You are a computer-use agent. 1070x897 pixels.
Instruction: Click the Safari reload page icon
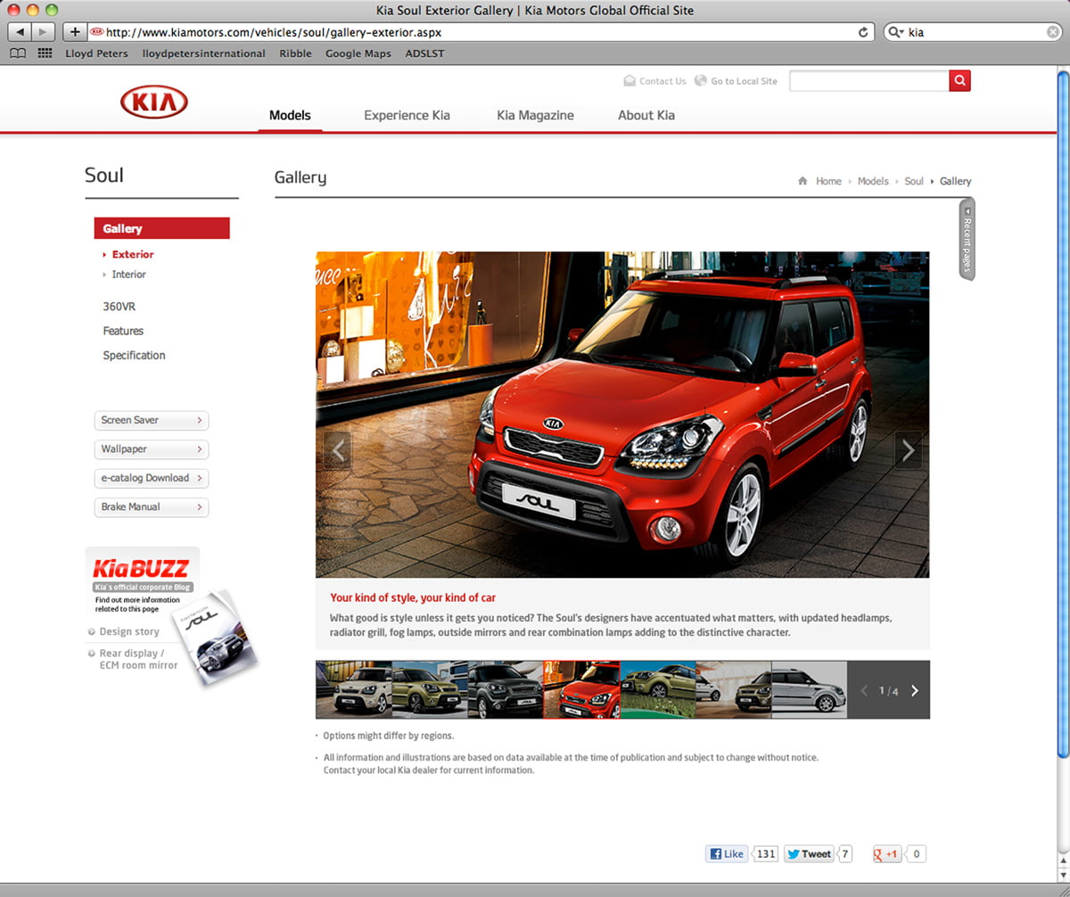[863, 32]
